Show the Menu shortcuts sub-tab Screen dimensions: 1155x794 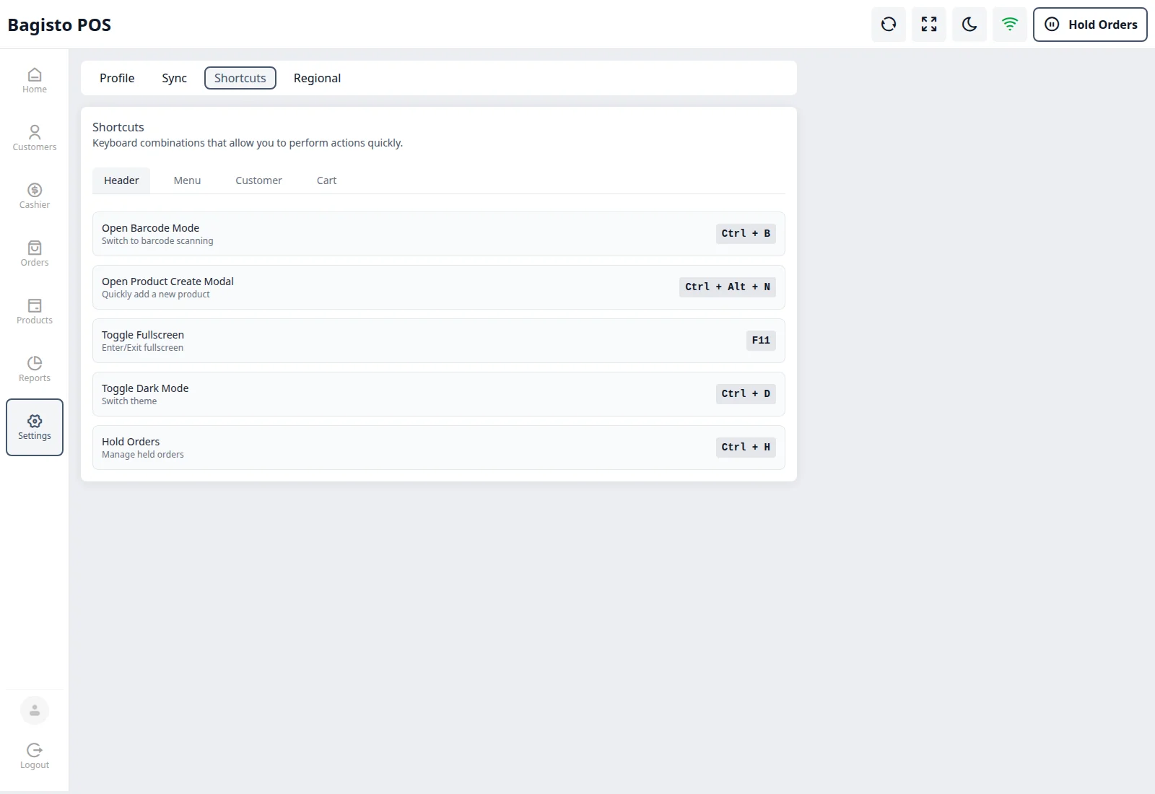(x=187, y=180)
